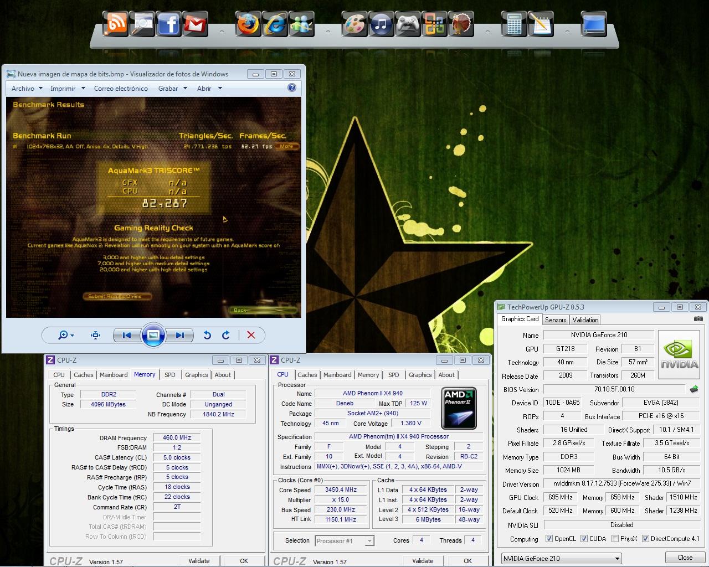Open Facebook from the dock
This screenshot has height=567, width=709.
(168, 24)
